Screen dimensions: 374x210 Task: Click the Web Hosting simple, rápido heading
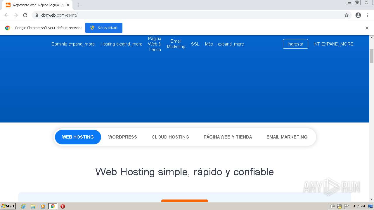[184, 172]
